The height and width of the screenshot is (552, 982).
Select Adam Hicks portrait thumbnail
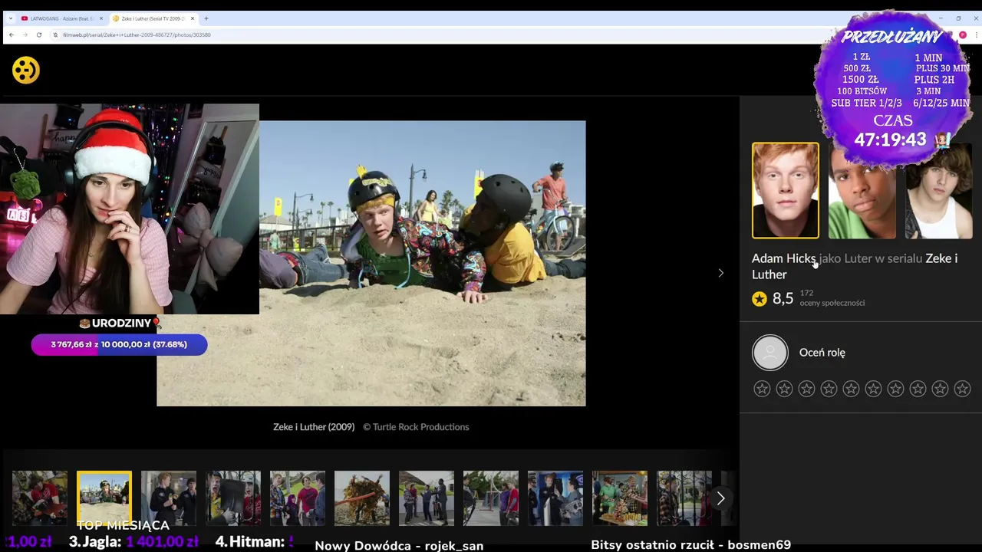(785, 190)
